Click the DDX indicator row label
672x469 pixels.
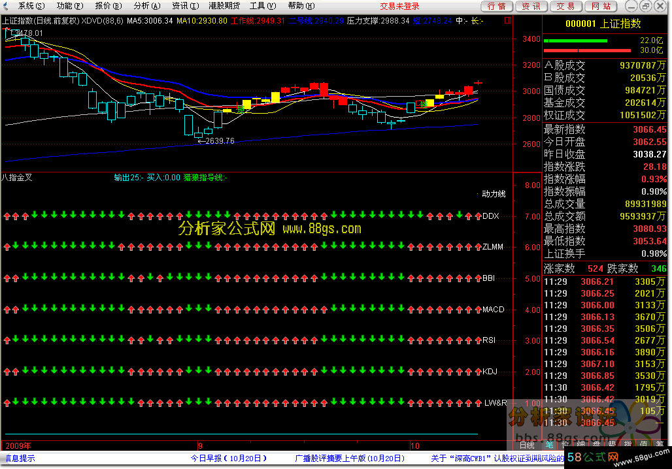point(491,216)
